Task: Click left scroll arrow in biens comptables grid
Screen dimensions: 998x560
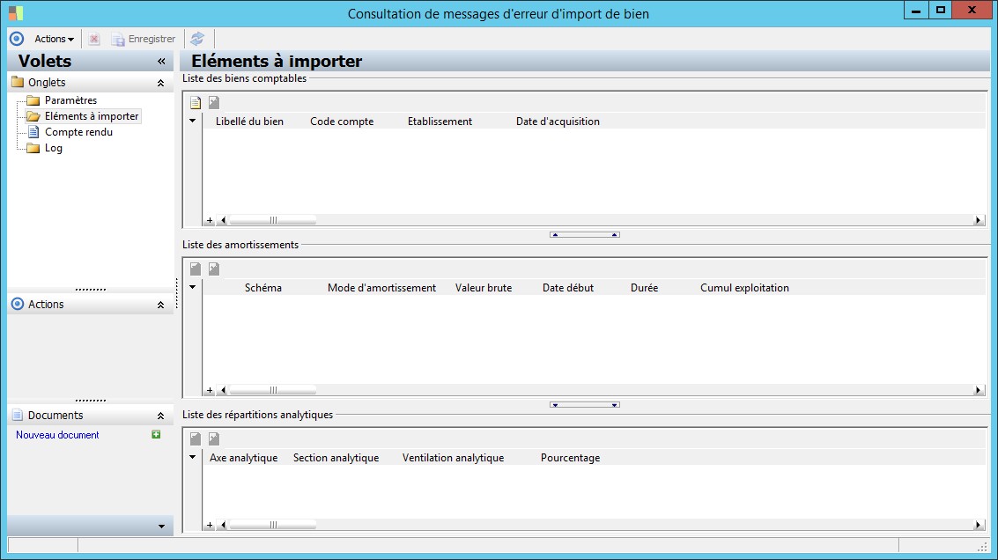Action: click(x=223, y=221)
